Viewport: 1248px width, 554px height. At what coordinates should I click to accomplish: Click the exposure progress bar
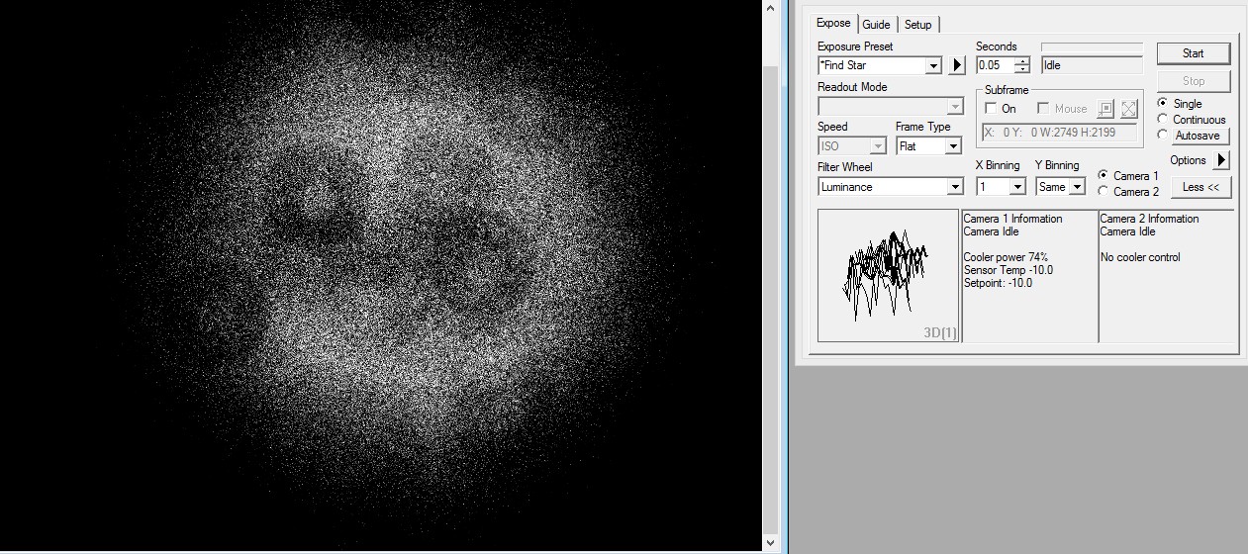click(1092, 46)
